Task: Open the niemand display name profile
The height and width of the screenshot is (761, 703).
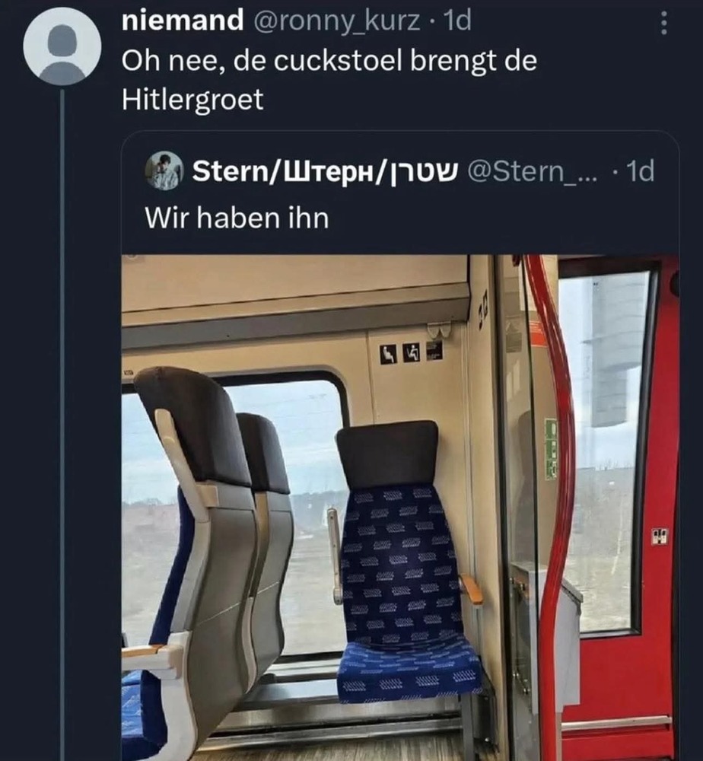Action: tap(183, 21)
